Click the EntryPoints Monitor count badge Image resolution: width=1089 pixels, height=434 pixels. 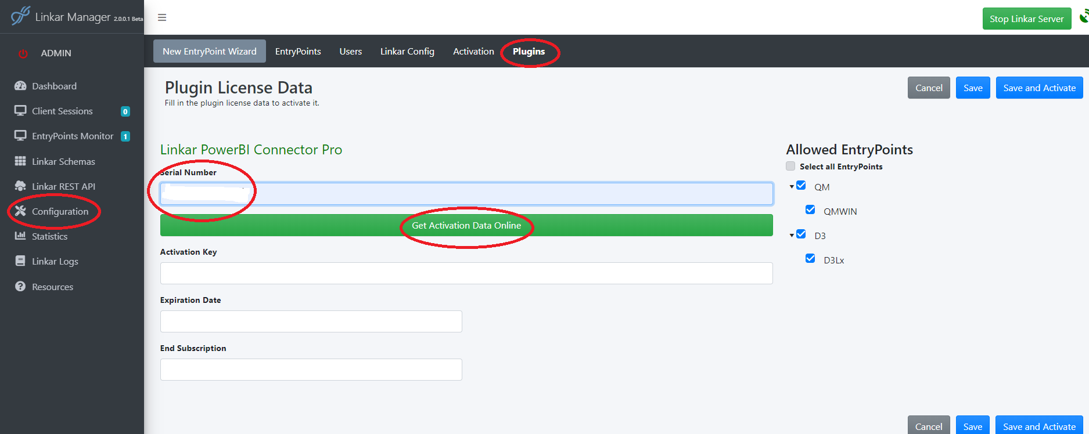click(125, 136)
